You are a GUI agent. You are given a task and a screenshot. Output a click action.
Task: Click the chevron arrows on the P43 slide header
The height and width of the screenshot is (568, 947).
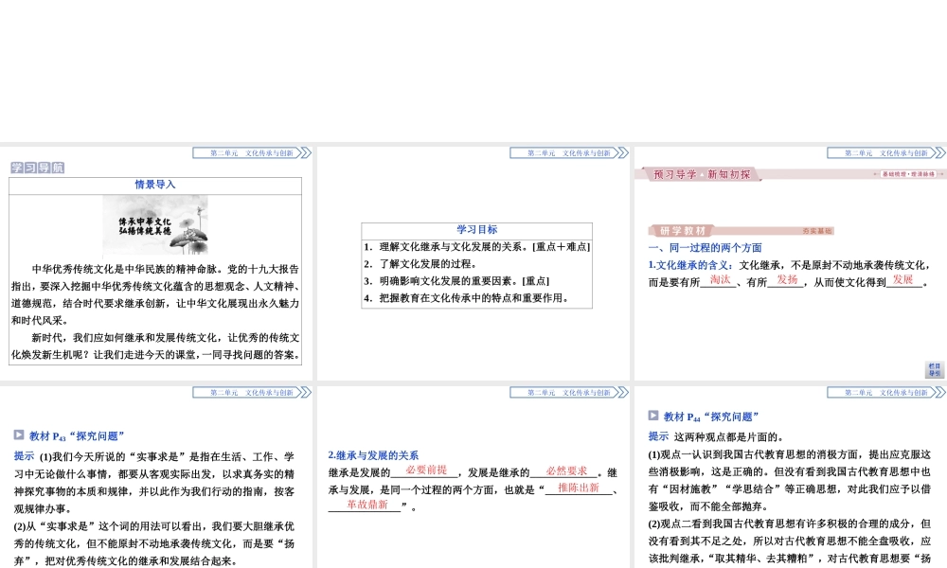point(306,393)
